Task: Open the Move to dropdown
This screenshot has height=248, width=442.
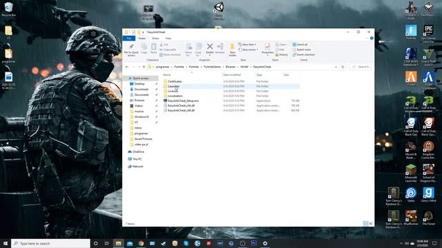Action: pyautogui.click(x=189, y=50)
